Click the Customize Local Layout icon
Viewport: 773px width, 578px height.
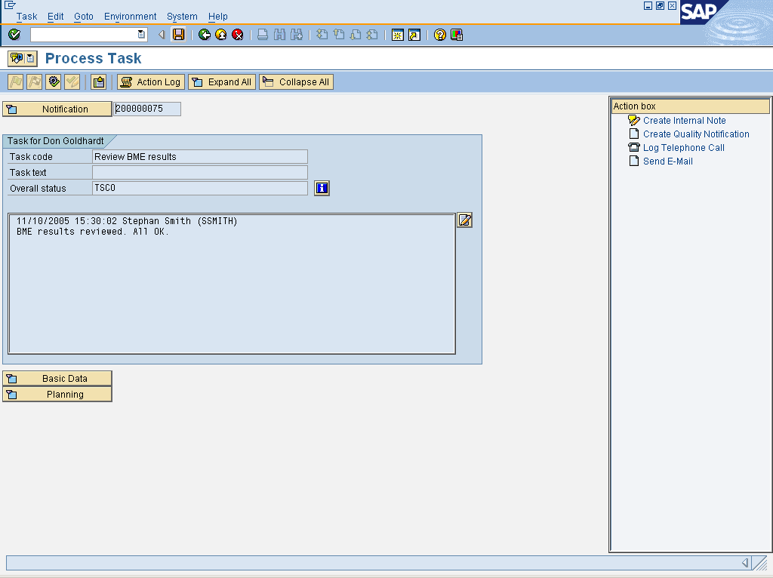457,35
